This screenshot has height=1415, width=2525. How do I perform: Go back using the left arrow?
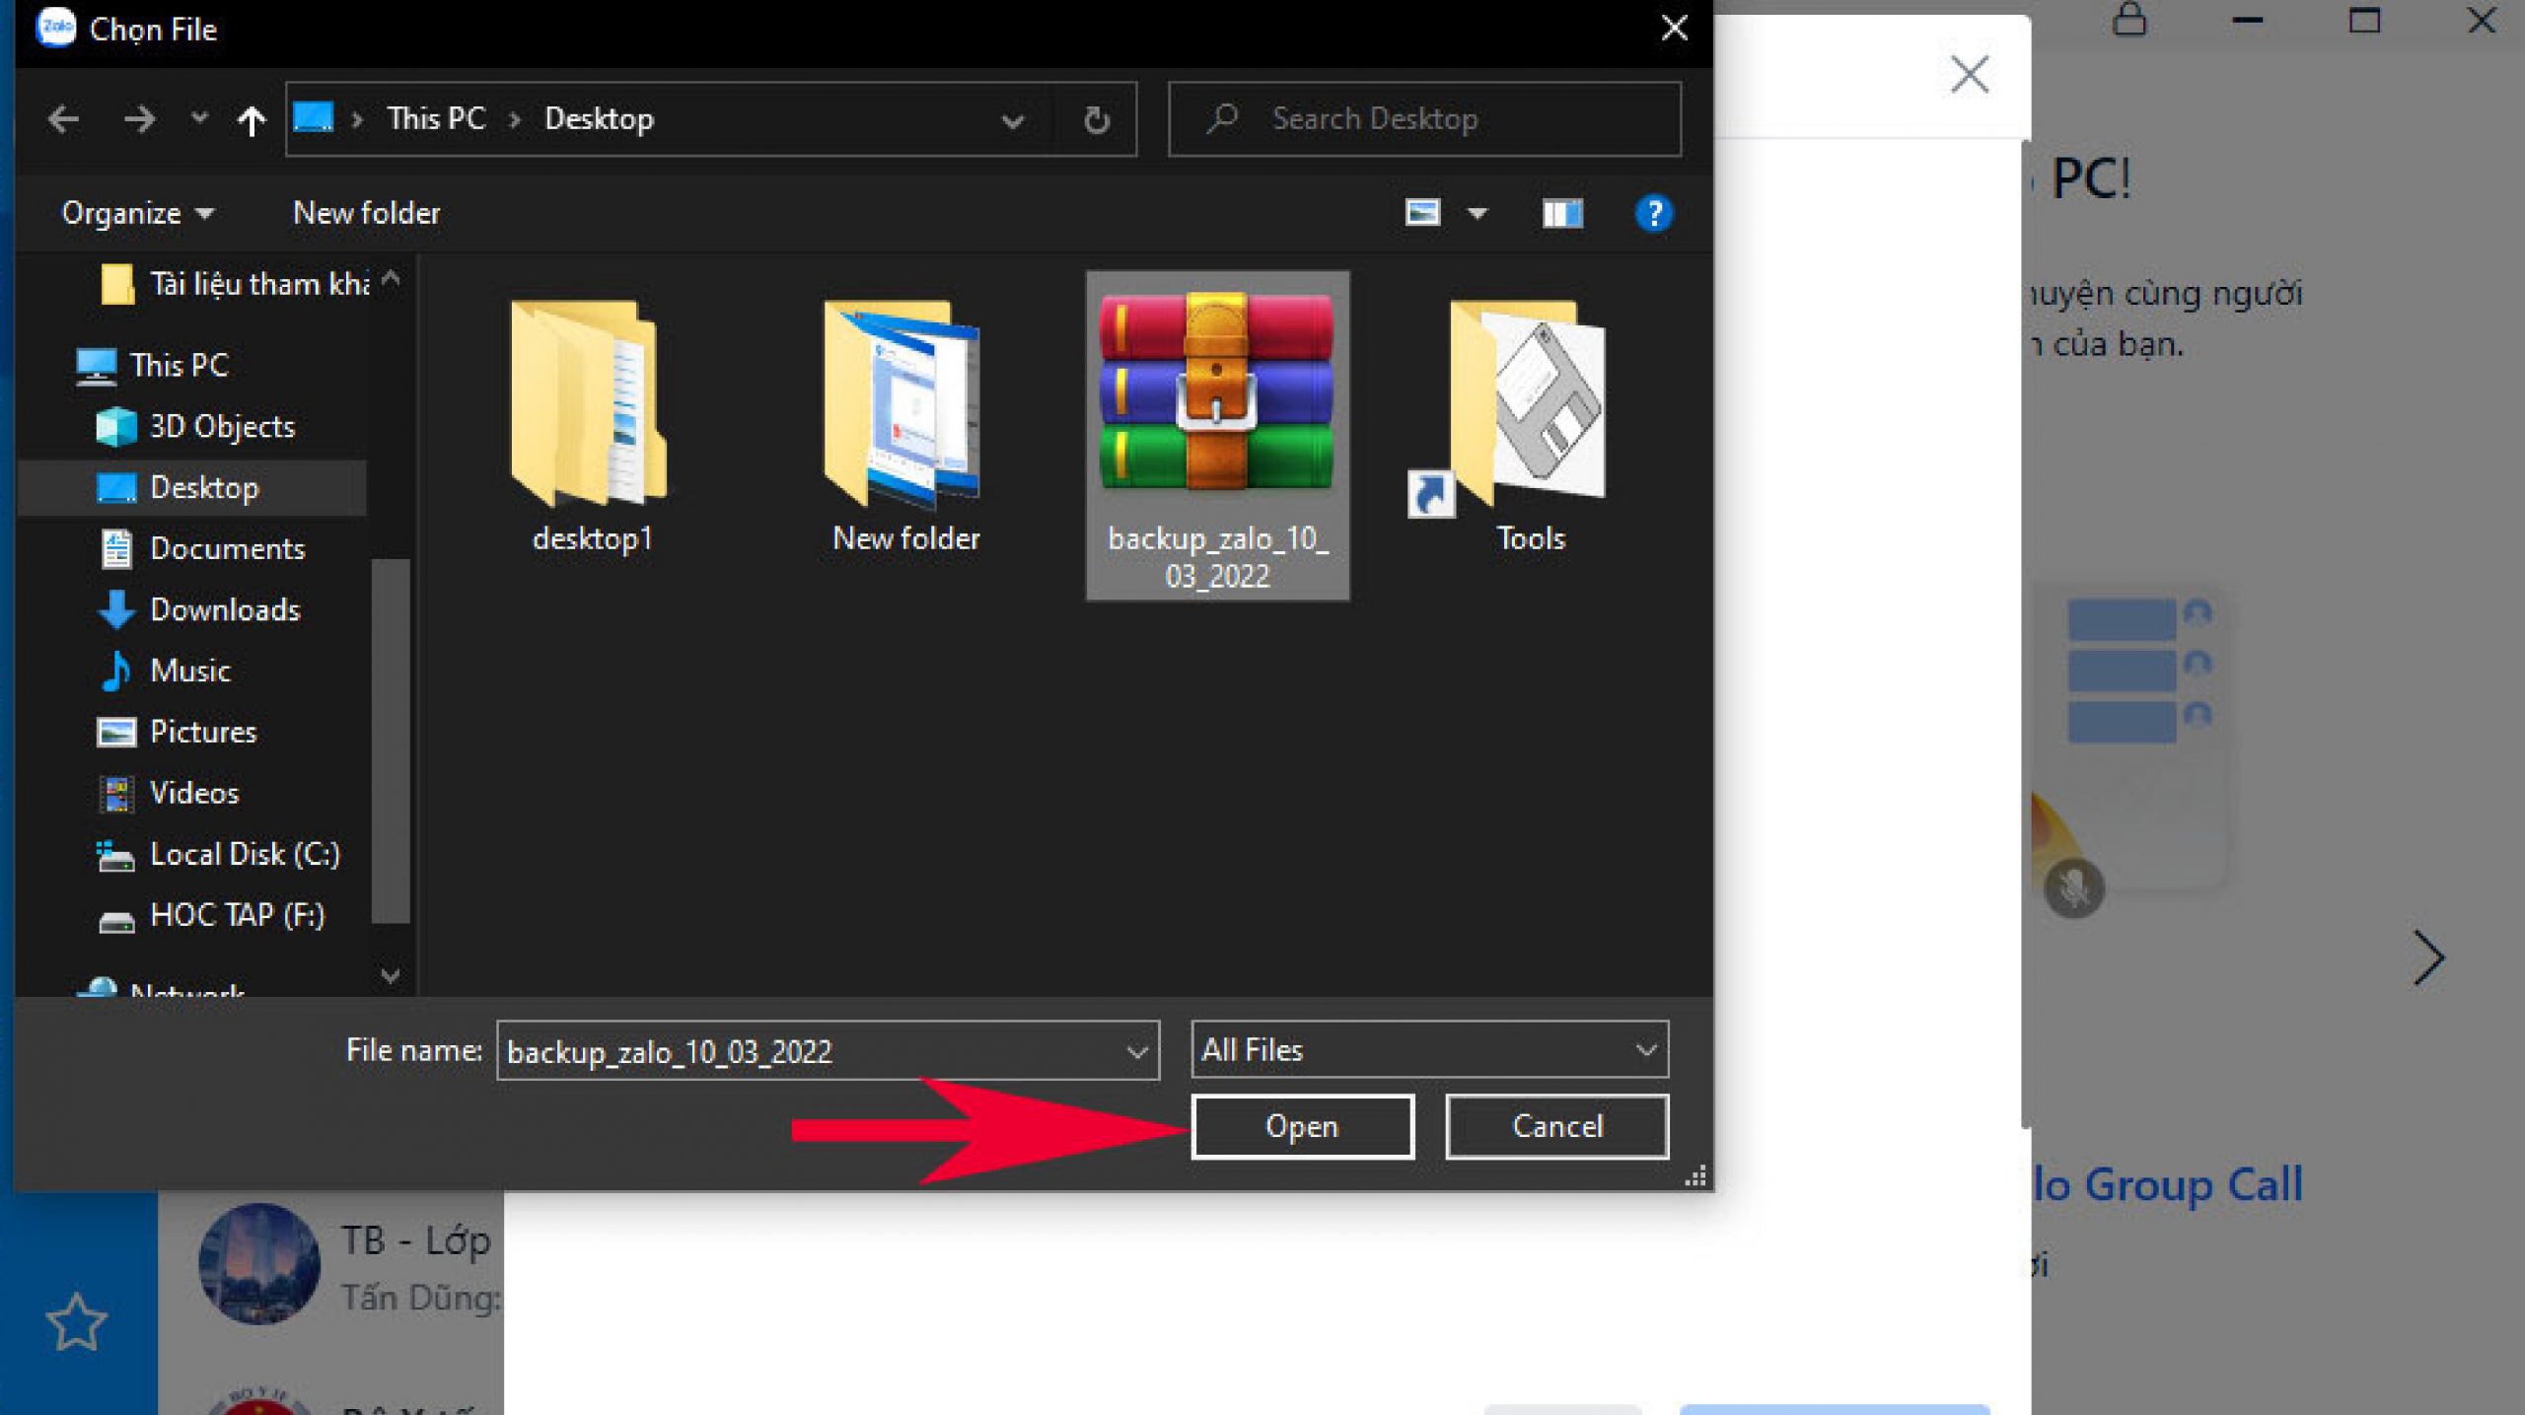click(x=64, y=119)
